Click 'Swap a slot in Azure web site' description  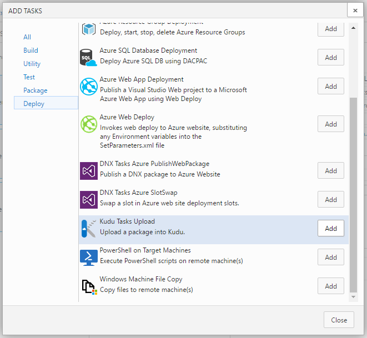coord(169,203)
